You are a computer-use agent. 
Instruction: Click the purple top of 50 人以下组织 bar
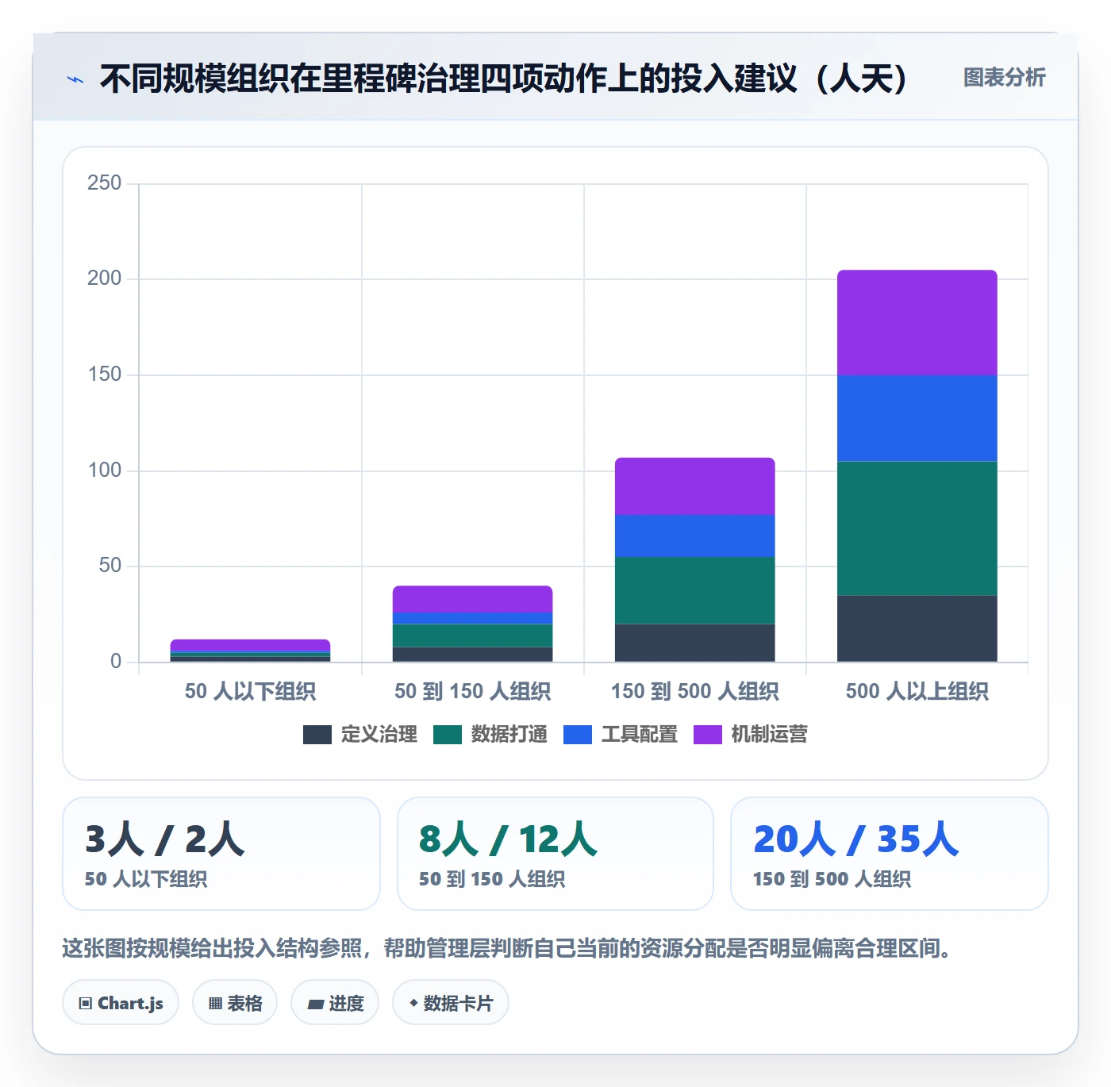coord(251,645)
